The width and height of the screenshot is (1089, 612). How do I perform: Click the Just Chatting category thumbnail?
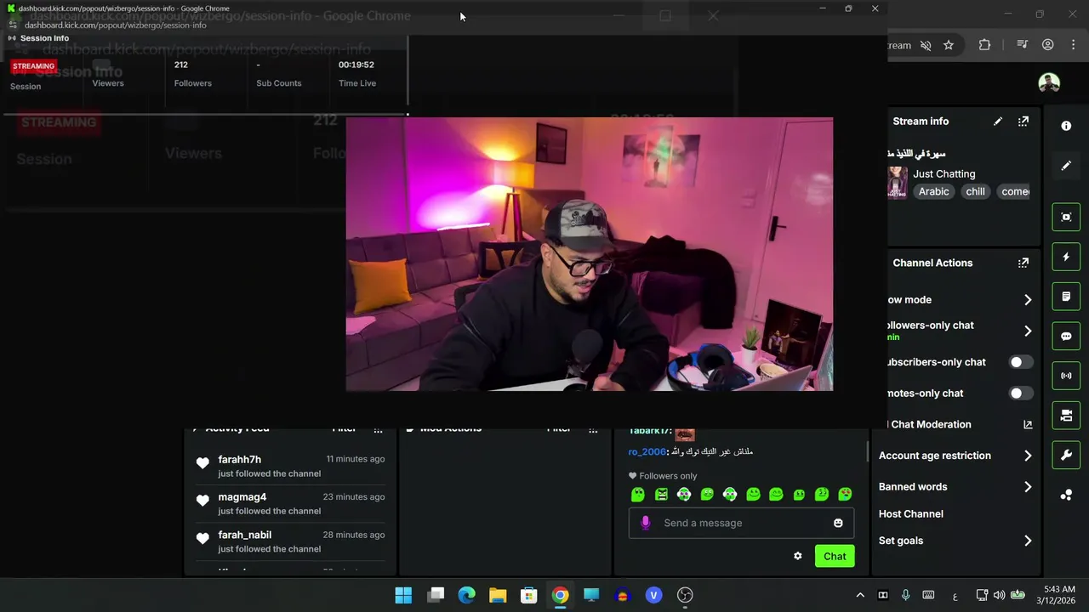click(897, 182)
